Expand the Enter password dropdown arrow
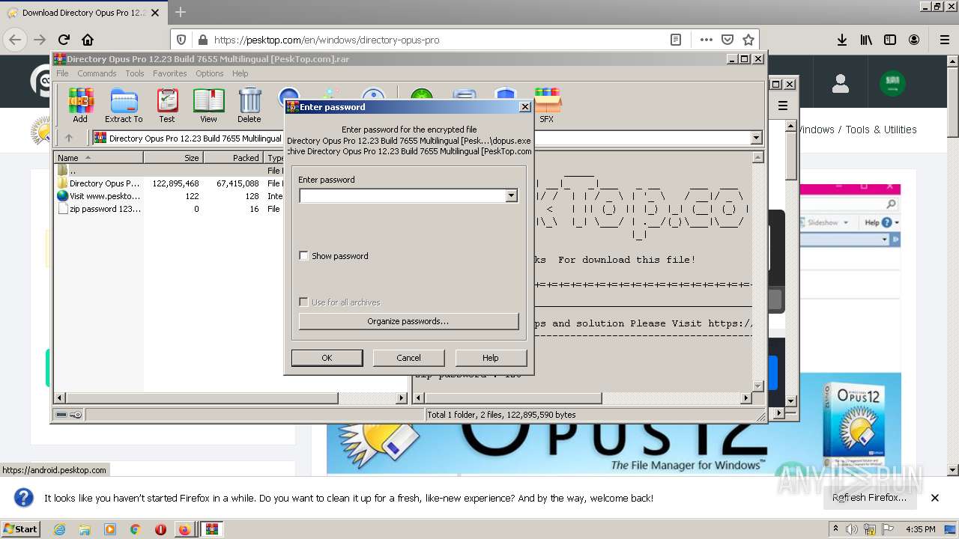 click(511, 195)
